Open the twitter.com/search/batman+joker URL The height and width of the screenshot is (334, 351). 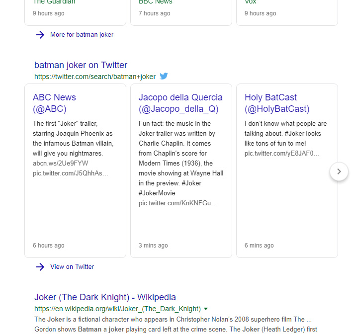click(x=95, y=77)
